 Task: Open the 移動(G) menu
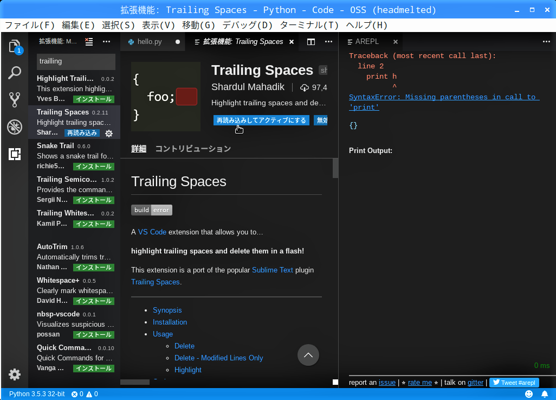coord(198,25)
